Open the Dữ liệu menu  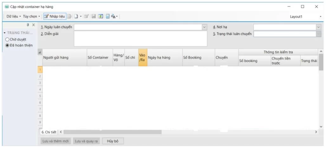[14, 16]
